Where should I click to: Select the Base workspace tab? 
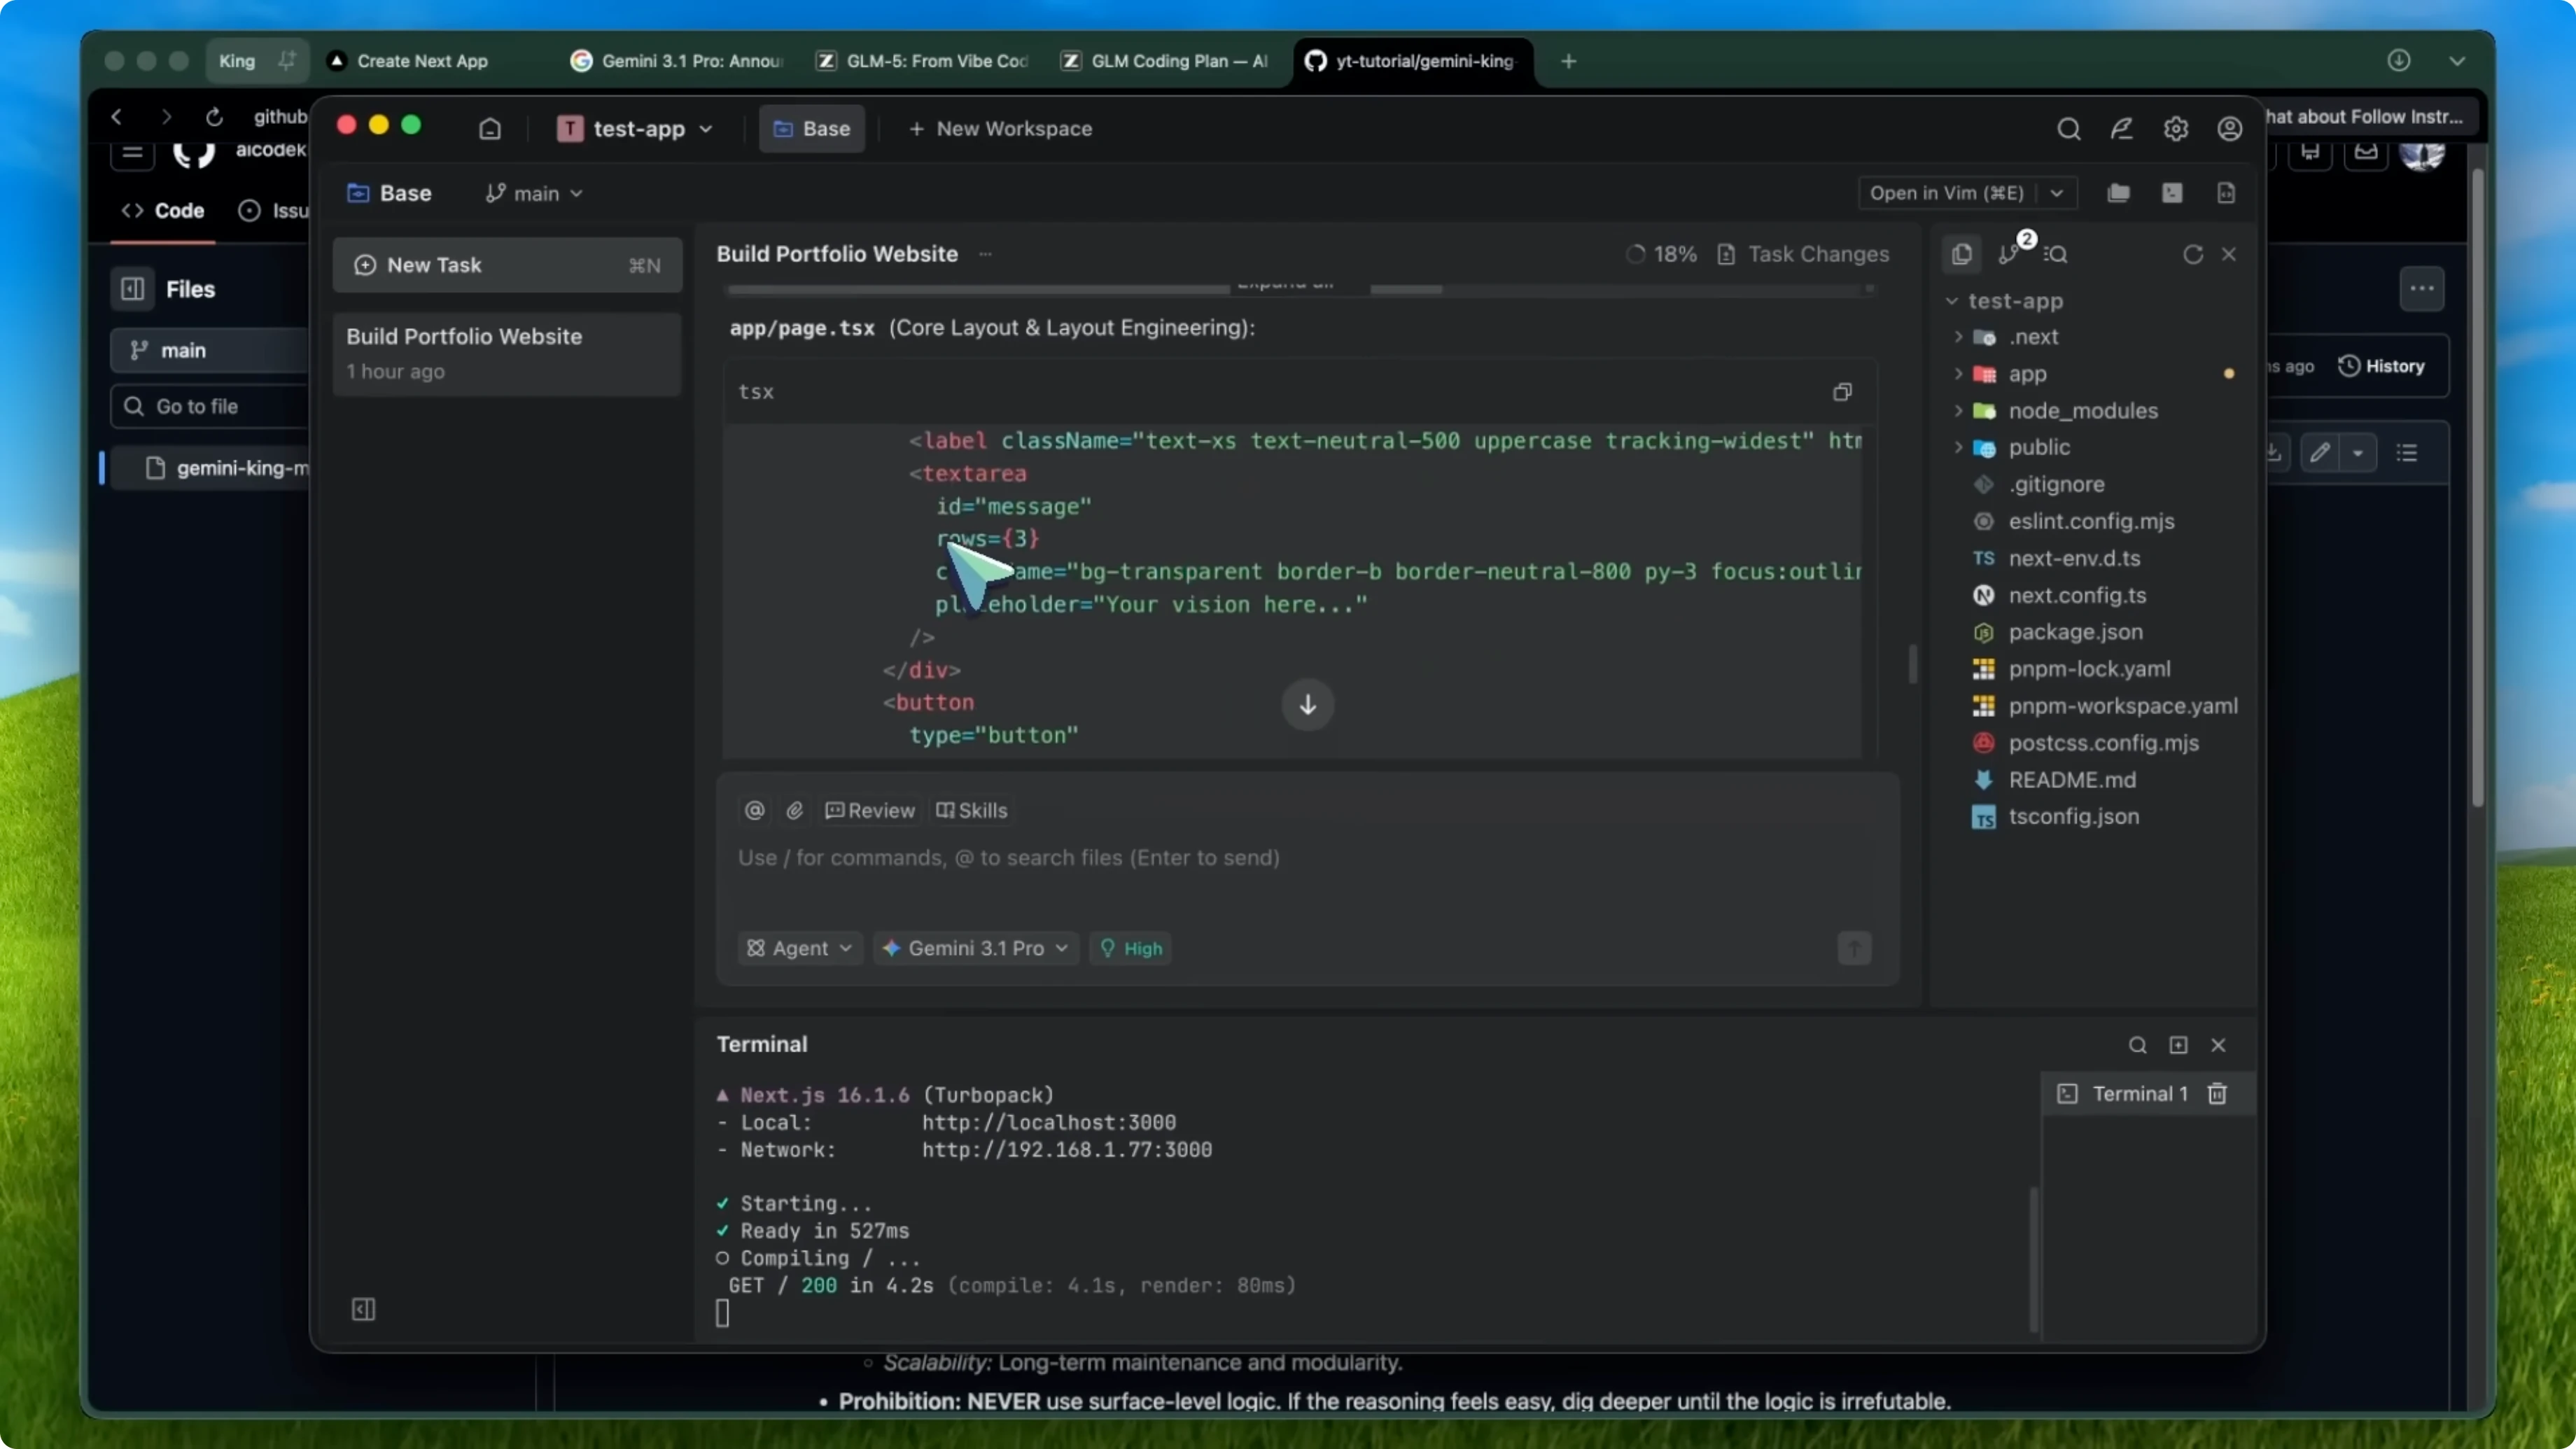[x=811, y=128]
